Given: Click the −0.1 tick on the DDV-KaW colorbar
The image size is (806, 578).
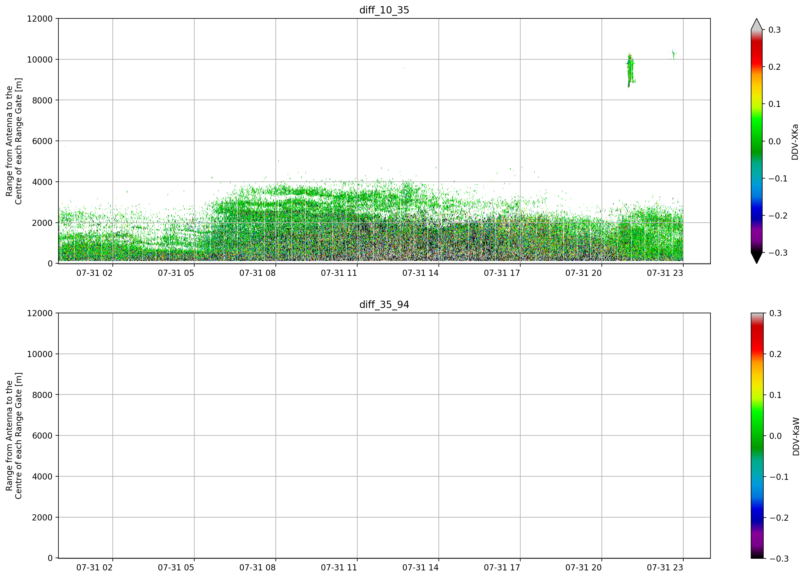Looking at the screenshot, I should pos(779,477).
